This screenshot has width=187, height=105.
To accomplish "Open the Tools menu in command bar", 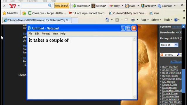I will click(x=168, y=20).
